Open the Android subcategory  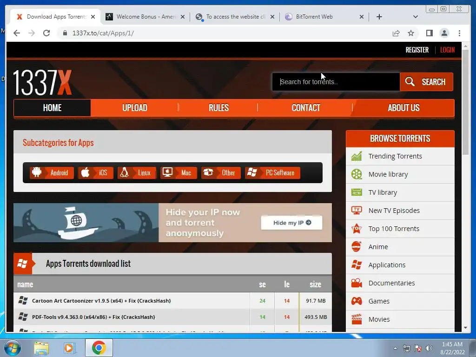(52, 173)
